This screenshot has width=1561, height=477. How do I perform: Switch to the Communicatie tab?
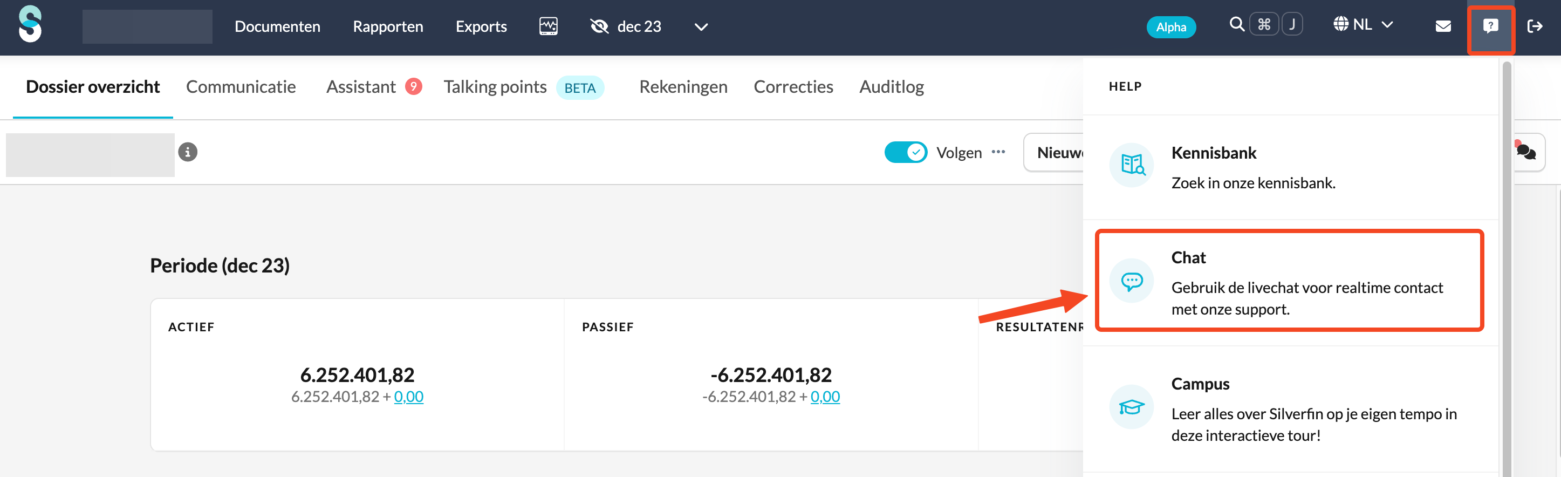[241, 87]
